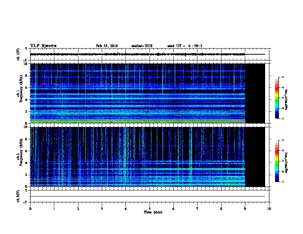Click the time axis tick labeled 2
This screenshot has width=303, height=234.
point(78,208)
